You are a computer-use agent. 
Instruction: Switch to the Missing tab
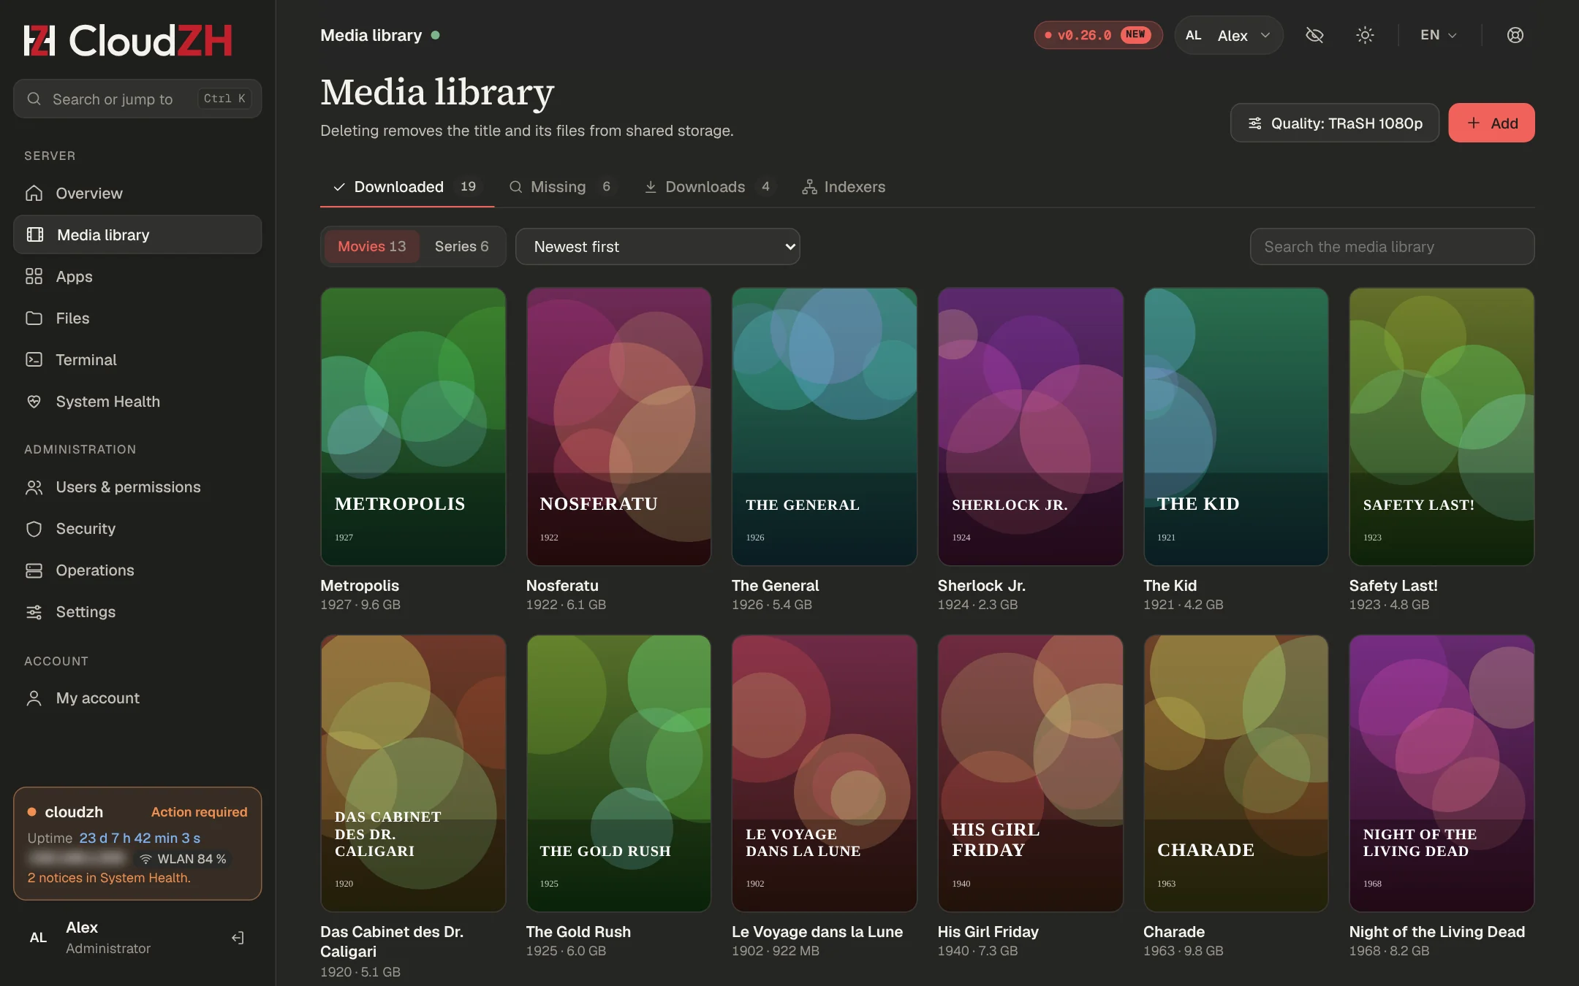pyautogui.click(x=562, y=187)
